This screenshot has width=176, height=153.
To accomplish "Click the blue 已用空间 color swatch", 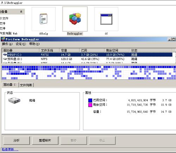I will [x=90, y=100].
